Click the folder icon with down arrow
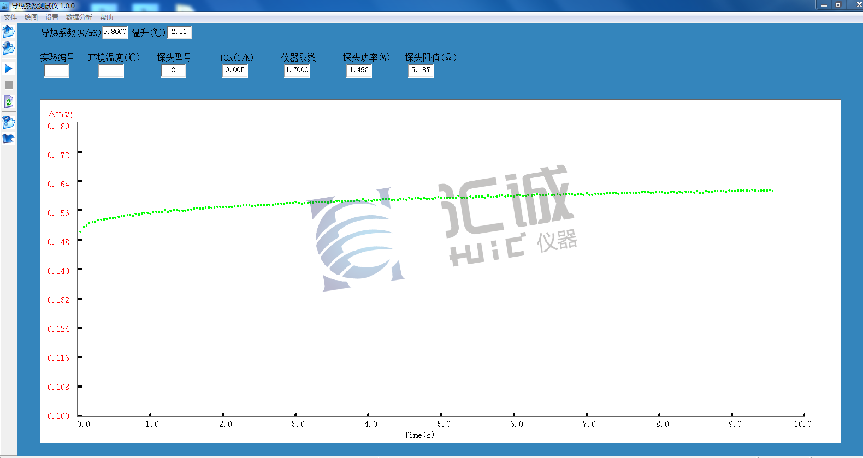 point(8,49)
